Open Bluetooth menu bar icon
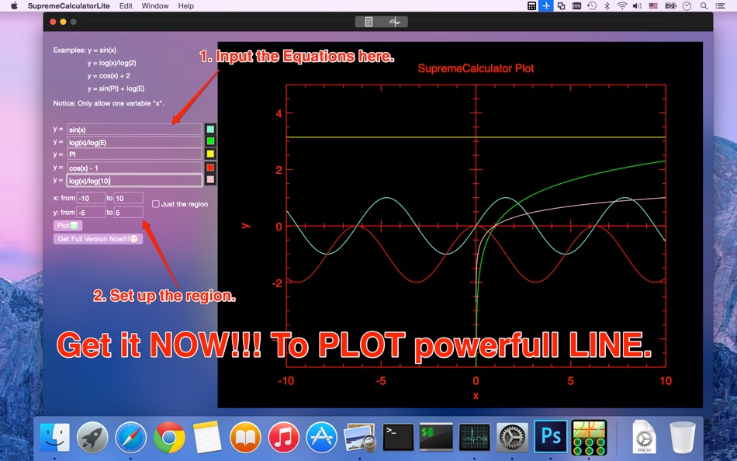Screen dimensions: 737x461 (607, 5)
